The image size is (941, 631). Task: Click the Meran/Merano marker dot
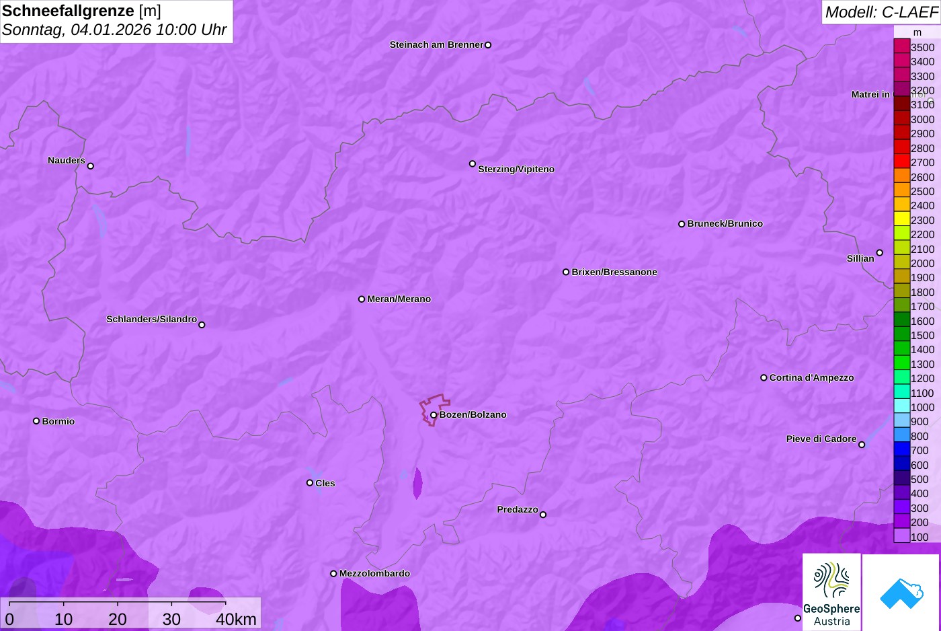362,299
